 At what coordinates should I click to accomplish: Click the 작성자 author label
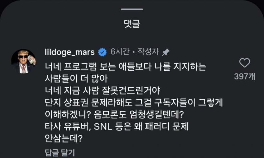(147, 52)
